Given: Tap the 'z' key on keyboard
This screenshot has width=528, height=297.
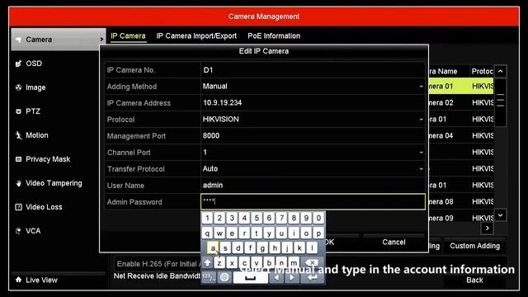Looking at the screenshot, I should (x=219, y=262).
